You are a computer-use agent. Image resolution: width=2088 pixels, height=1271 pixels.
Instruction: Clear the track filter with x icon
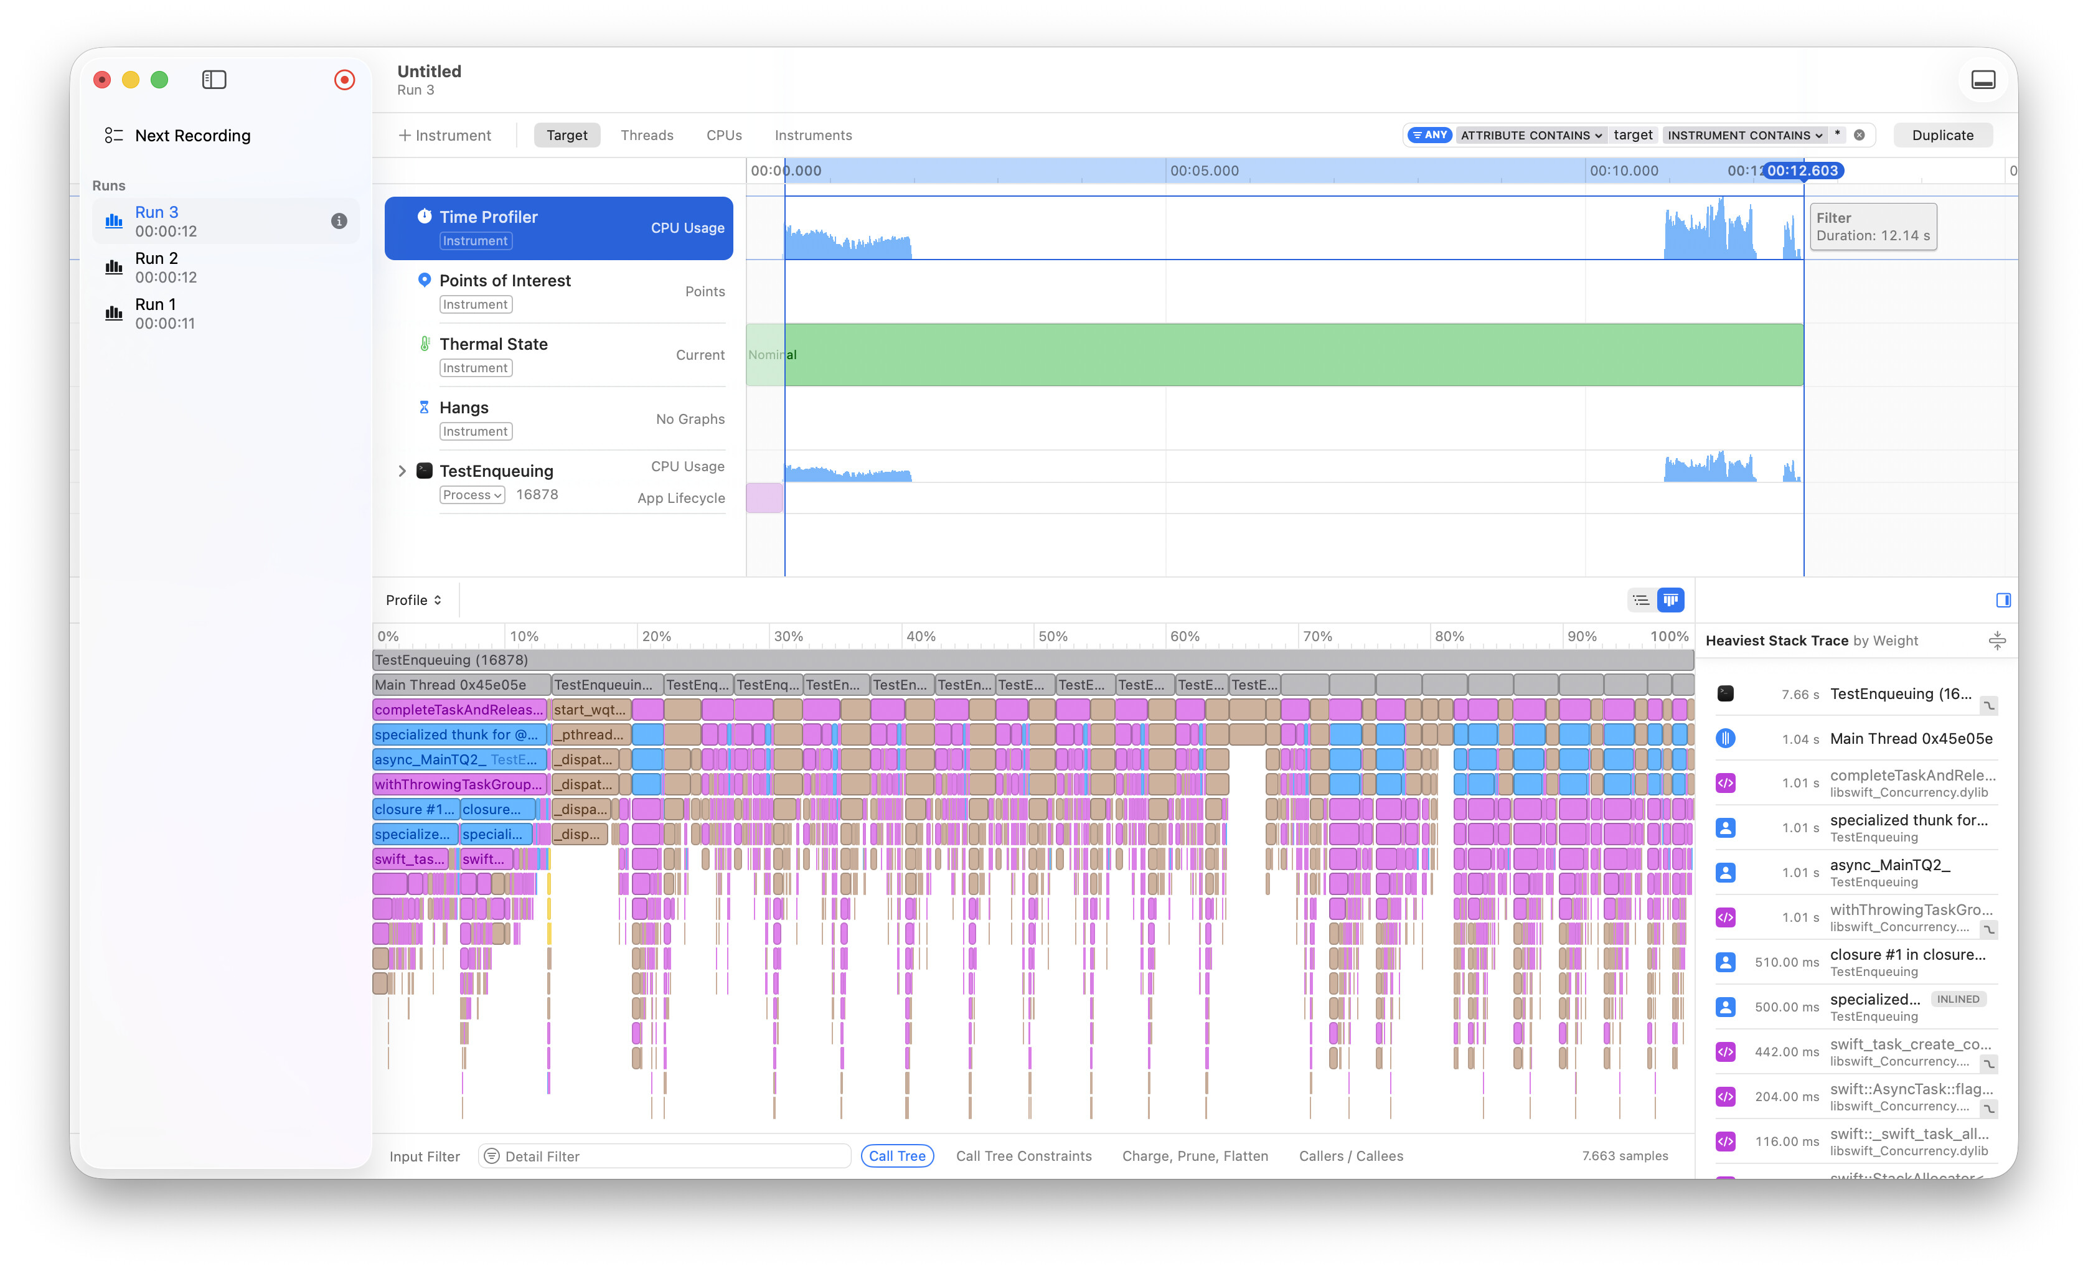click(x=1859, y=134)
